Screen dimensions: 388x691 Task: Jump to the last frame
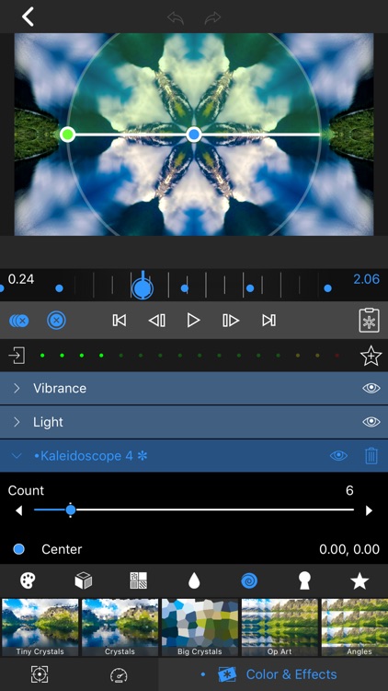268,321
